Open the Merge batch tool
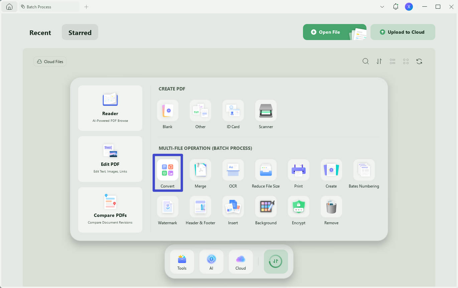 [x=200, y=174]
